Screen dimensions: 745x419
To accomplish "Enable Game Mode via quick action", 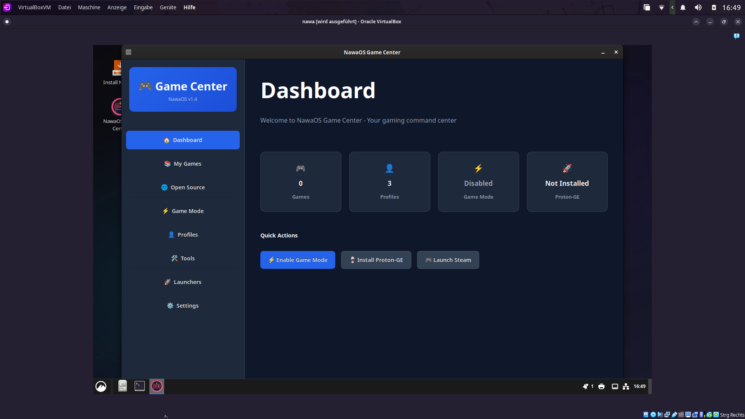I will (298, 260).
